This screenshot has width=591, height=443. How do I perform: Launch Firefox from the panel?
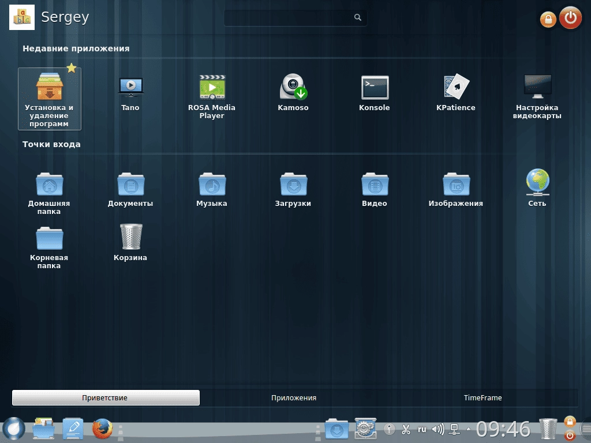click(102, 429)
